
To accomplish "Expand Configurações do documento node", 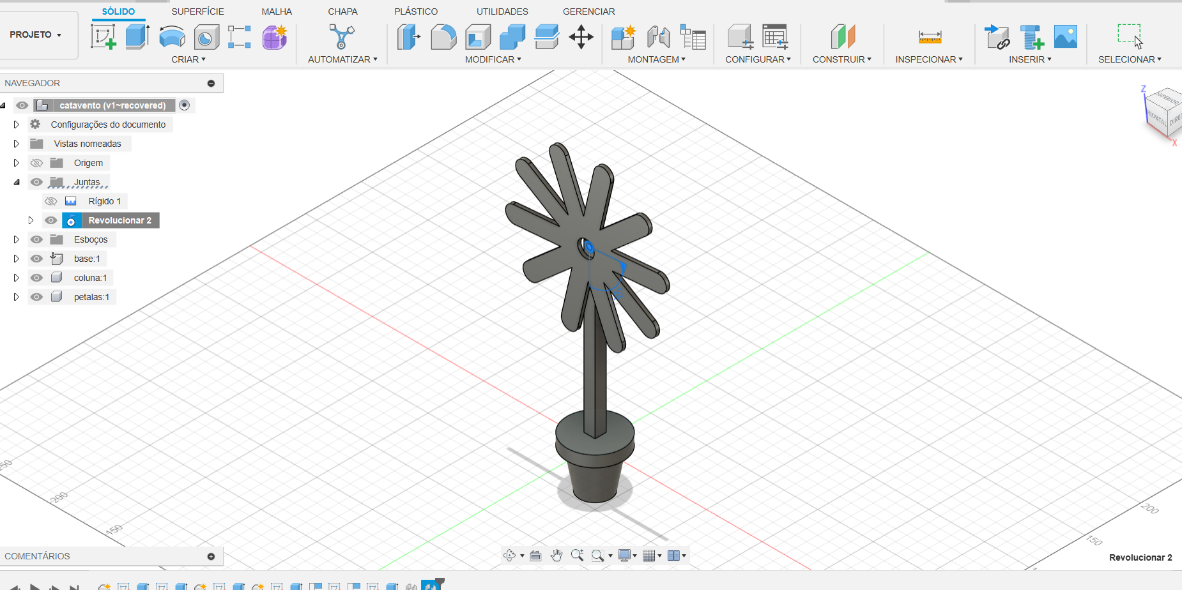I will coord(17,125).
